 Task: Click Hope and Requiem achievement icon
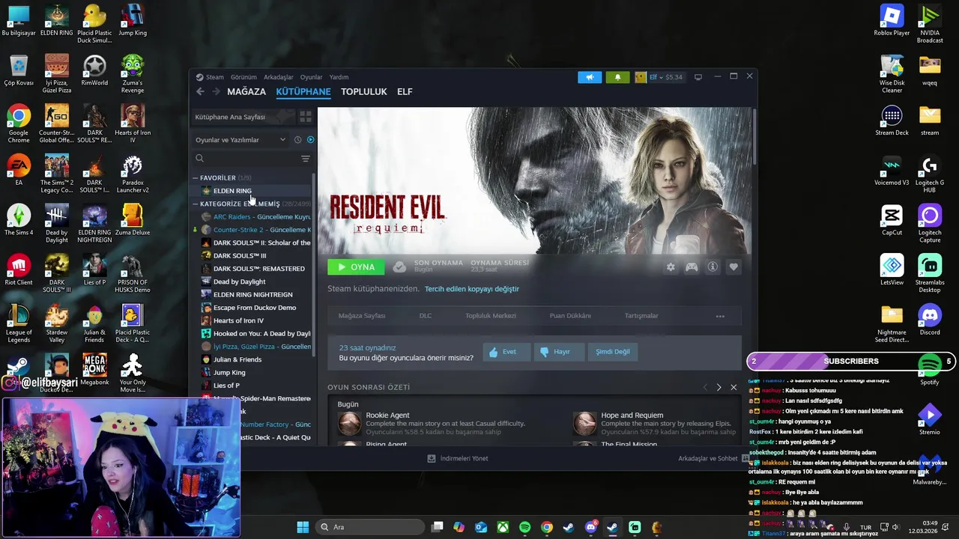[584, 424]
